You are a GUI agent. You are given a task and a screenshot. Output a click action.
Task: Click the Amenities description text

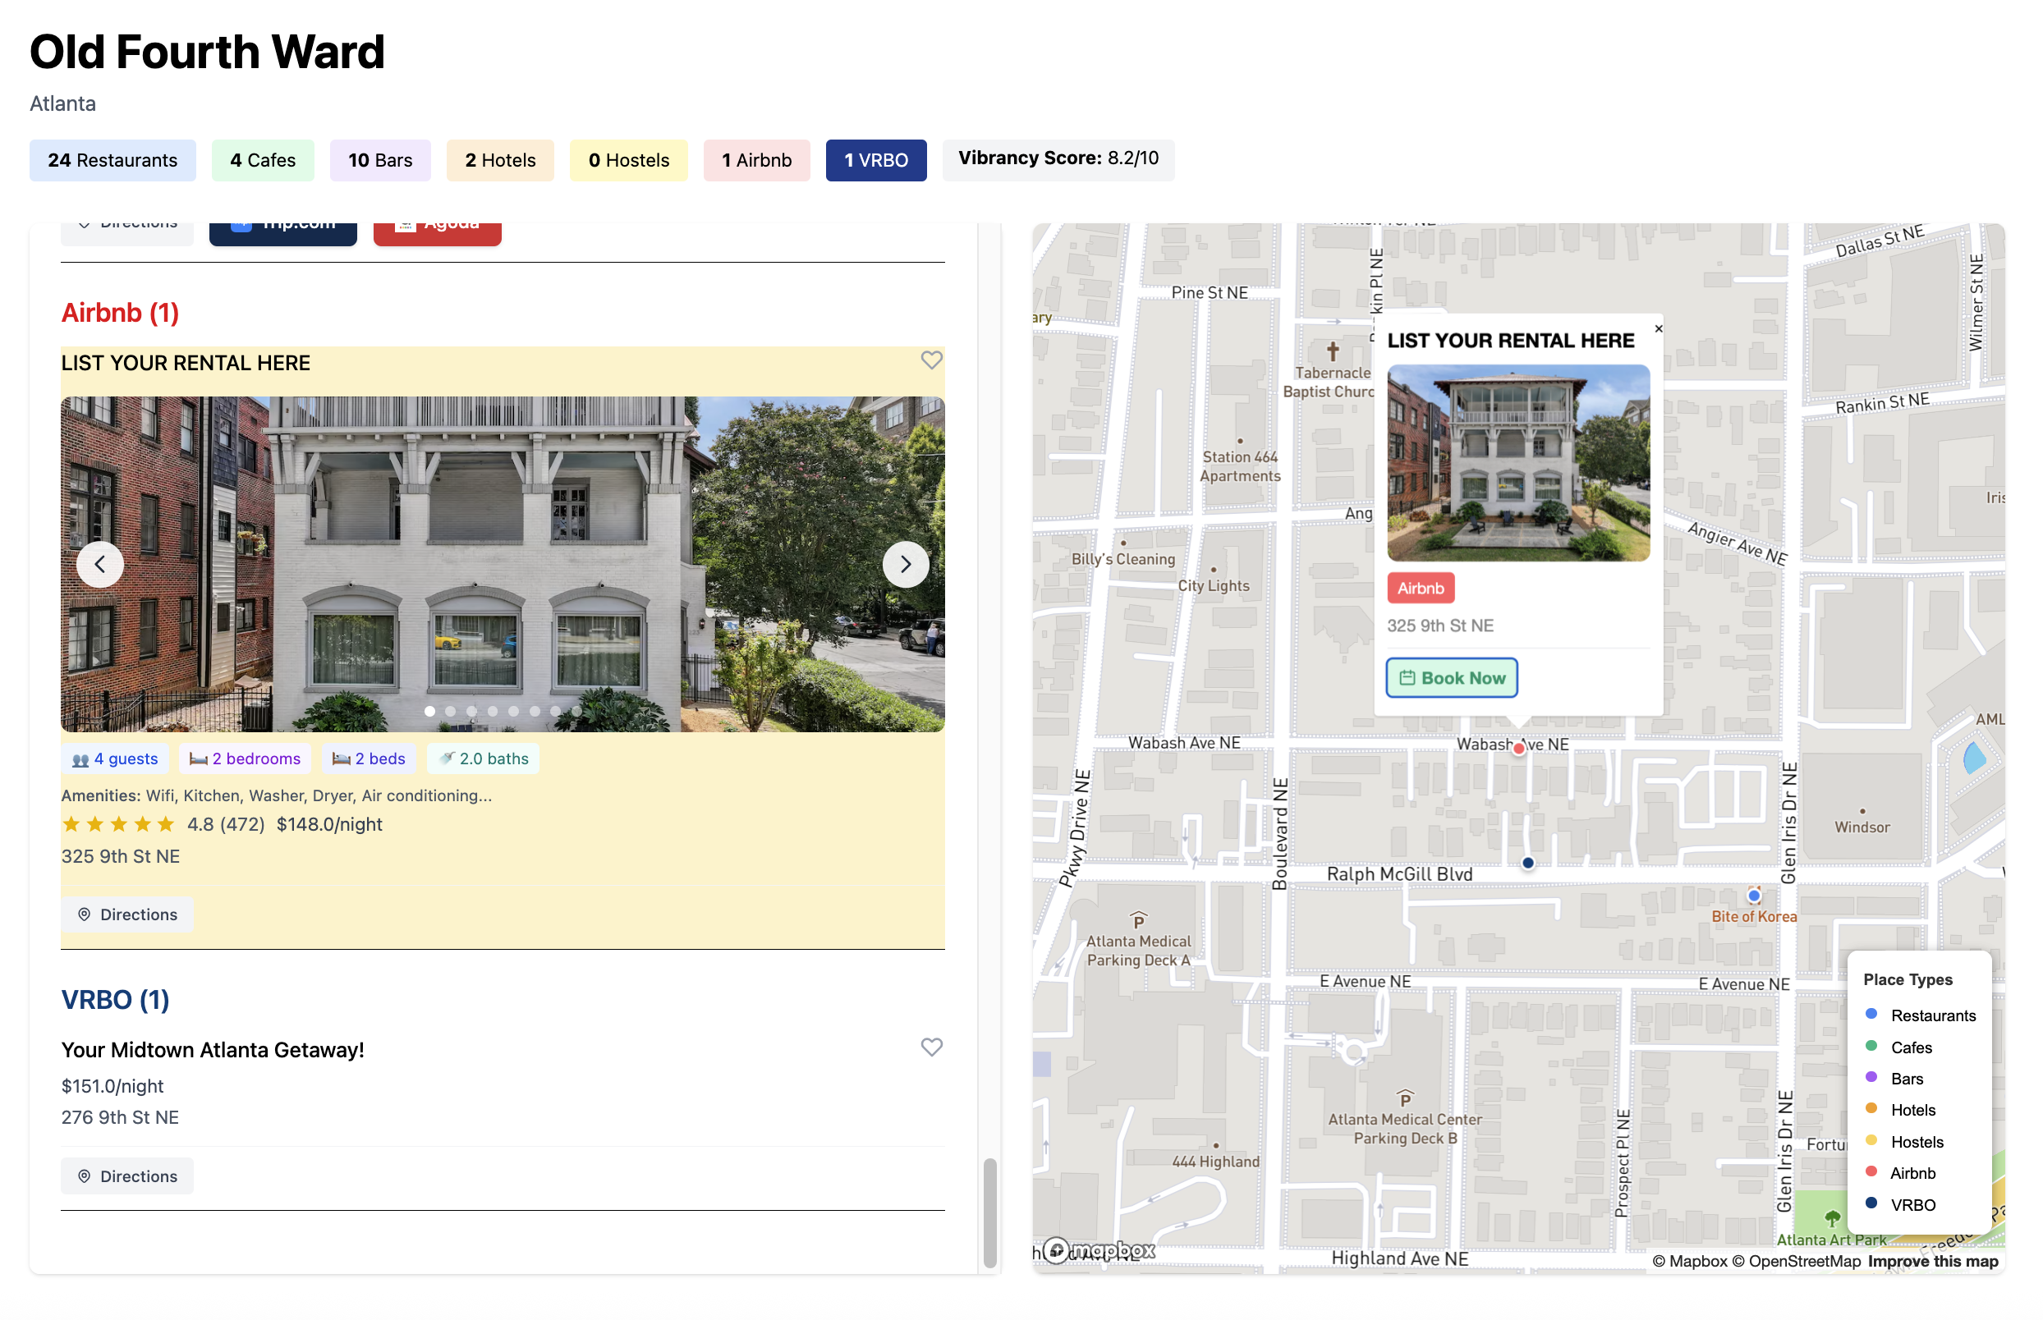pyautogui.click(x=276, y=795)
